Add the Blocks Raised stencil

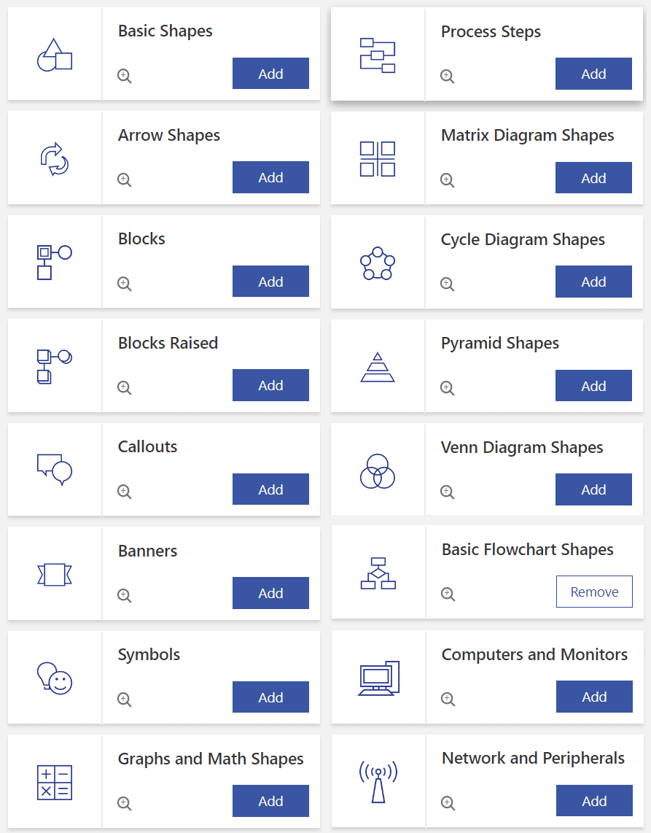(270, 385)
